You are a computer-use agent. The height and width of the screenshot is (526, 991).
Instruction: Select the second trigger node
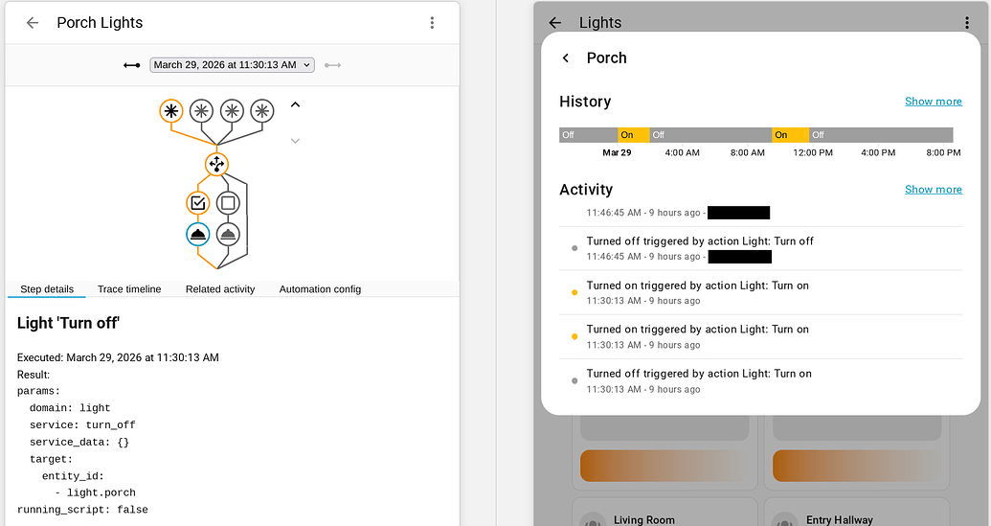(x=202, y=111)
